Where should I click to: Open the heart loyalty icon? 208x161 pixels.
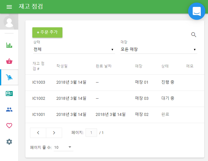tap(9, 126)
